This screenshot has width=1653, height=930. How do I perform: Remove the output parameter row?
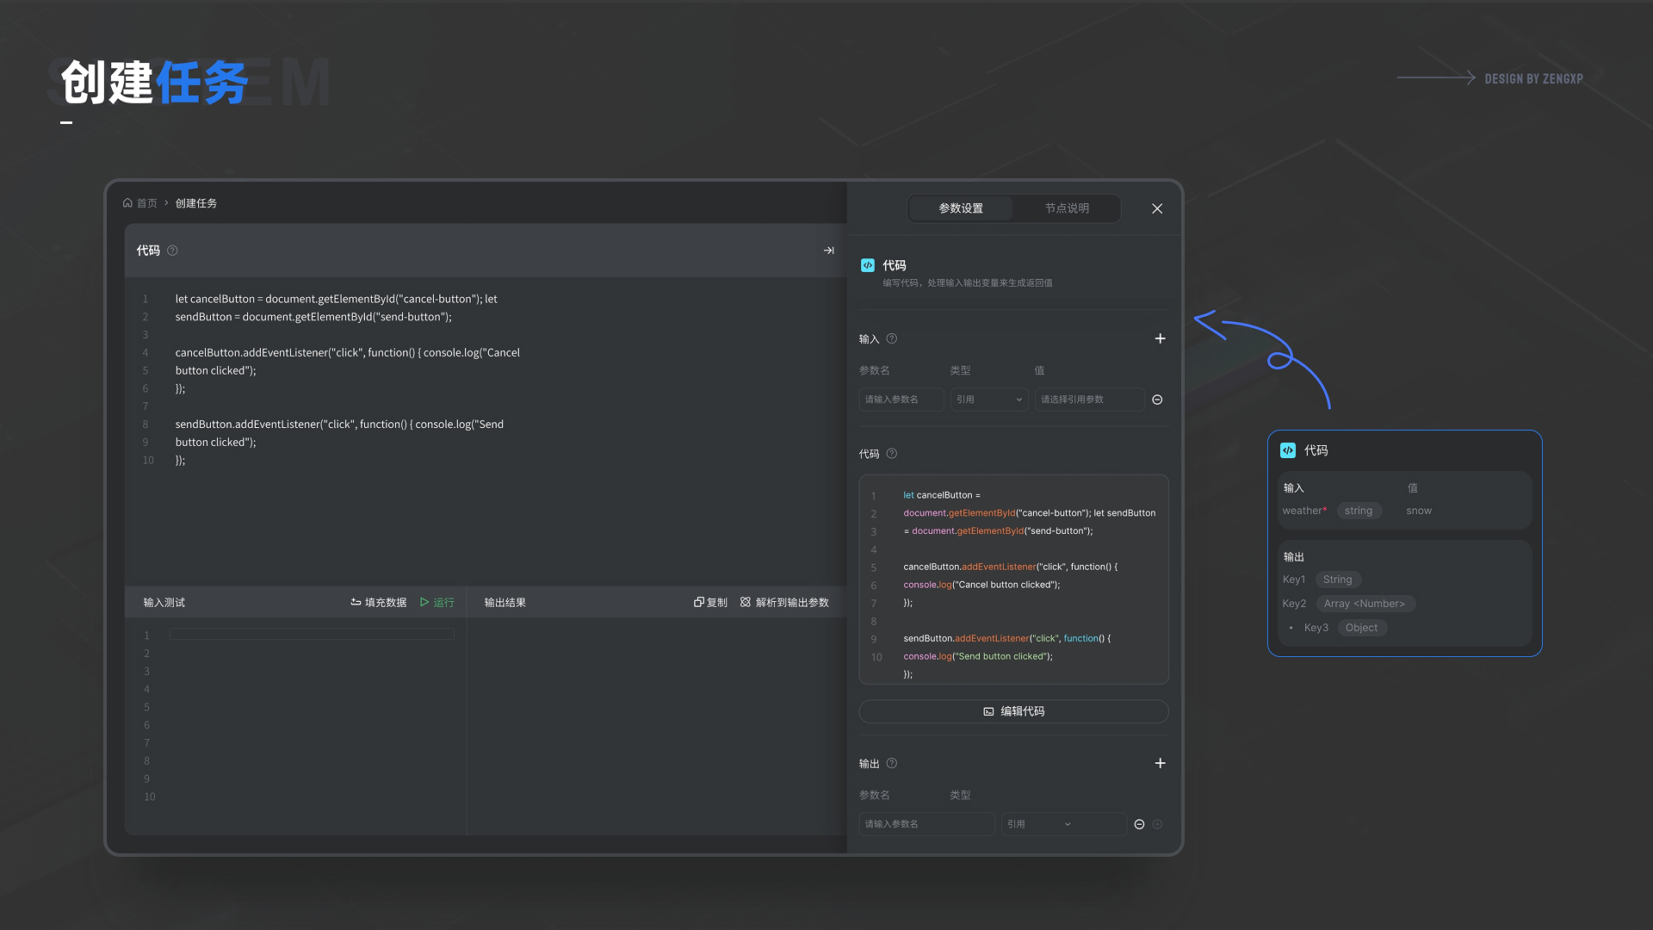[1139, 824]
